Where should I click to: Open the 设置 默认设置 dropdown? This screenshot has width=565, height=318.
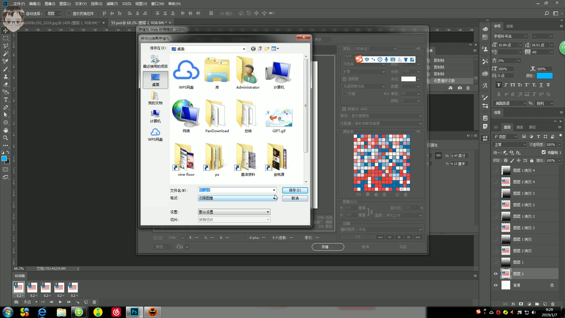coord(267,212)
